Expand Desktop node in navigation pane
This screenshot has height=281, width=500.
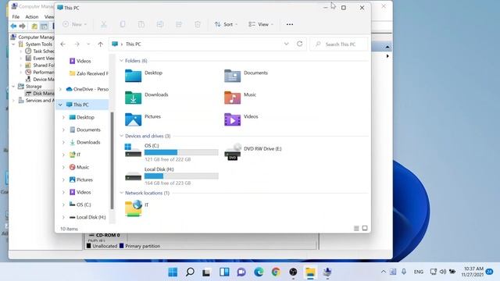click(x=63, y=117)
